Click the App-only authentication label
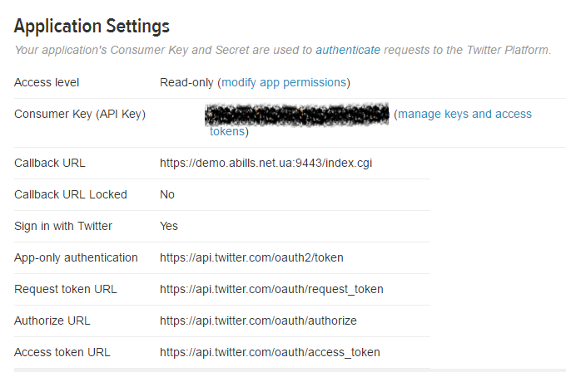566x372 pixels. 76,258
